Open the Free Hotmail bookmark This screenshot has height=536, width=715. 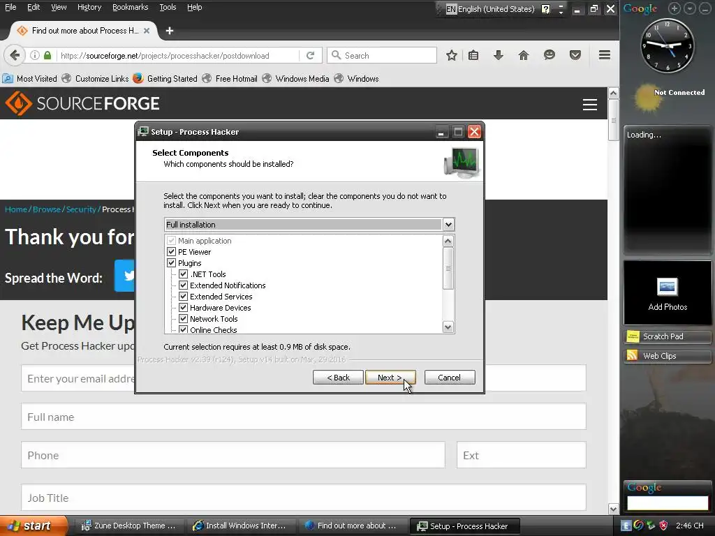pyautogui.click(x=230, y=78)
